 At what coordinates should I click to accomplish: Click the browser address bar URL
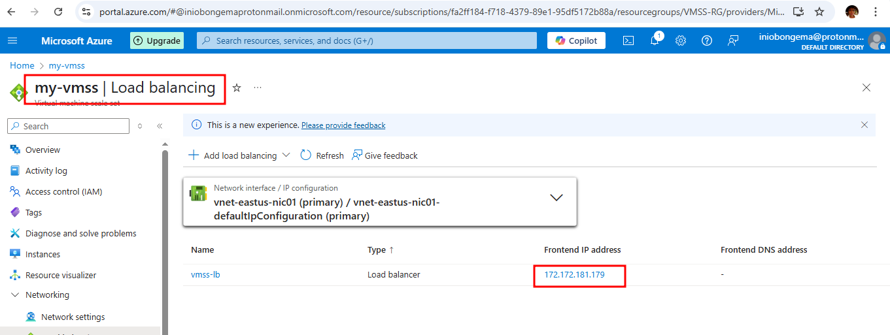(x=441, y=12)
